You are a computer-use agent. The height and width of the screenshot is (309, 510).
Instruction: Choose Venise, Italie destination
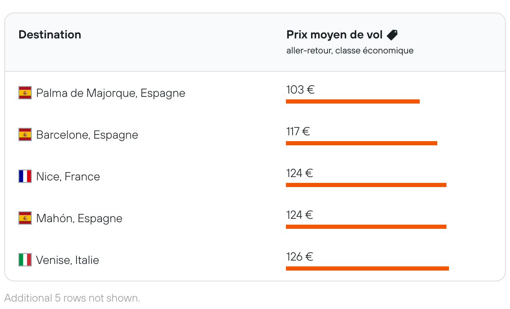[68, 260]
